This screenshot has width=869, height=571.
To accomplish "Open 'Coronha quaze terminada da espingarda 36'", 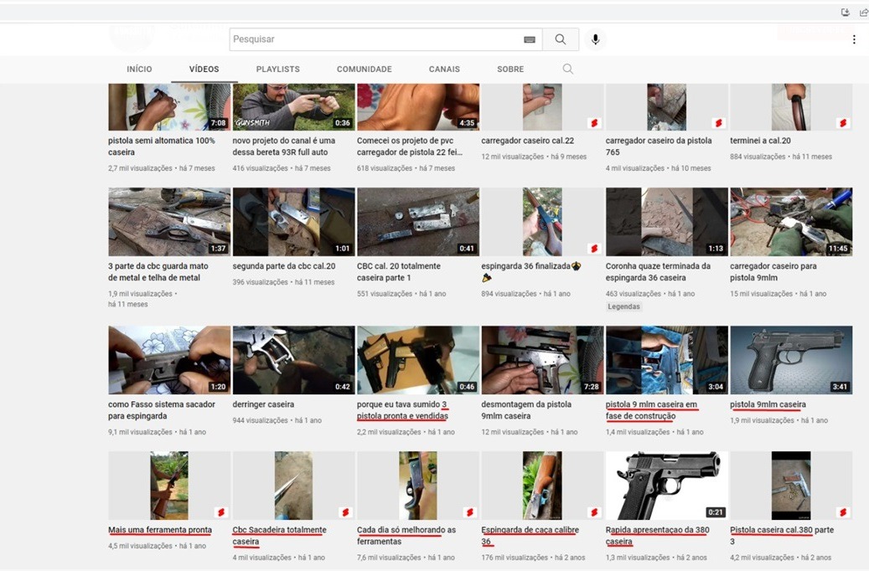I will pos(658,272).
